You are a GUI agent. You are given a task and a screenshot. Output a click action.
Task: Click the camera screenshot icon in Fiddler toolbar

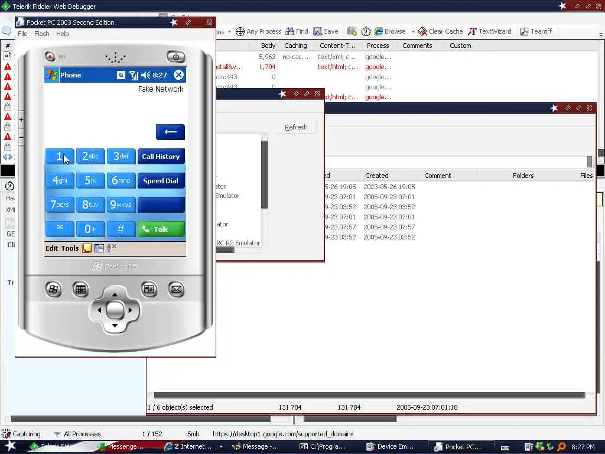[x=352, y=31]
